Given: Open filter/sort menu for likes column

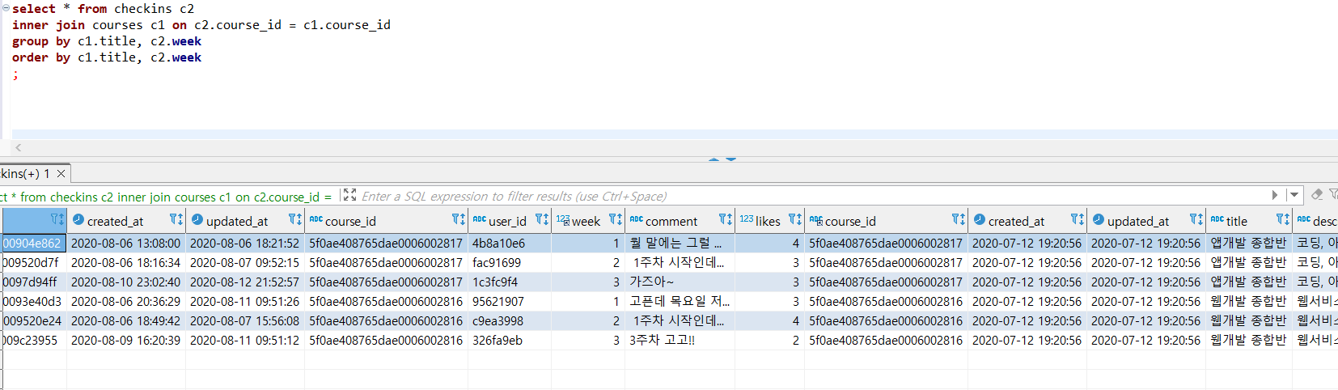Looking at the screenshot, I should 795,220.
